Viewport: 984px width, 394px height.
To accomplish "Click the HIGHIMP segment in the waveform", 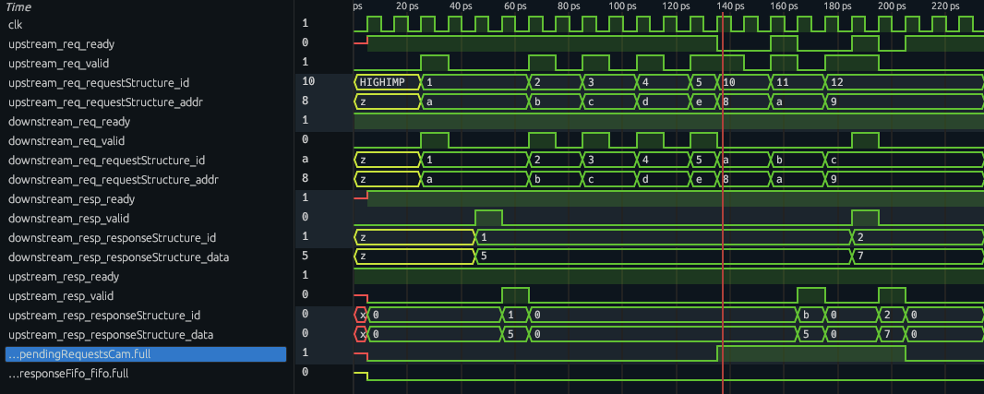I will coord(386,82).
